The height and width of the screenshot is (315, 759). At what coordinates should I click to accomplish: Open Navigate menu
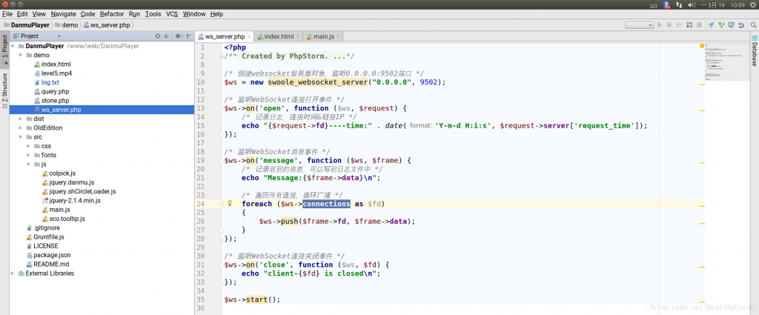(x=64, y=14)
